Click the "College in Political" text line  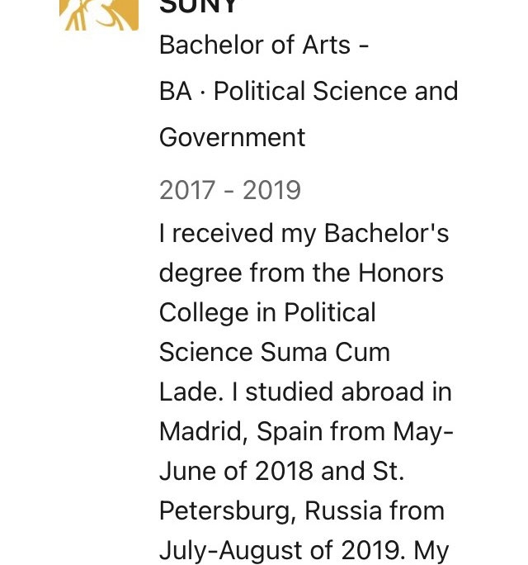pos(267,313)
